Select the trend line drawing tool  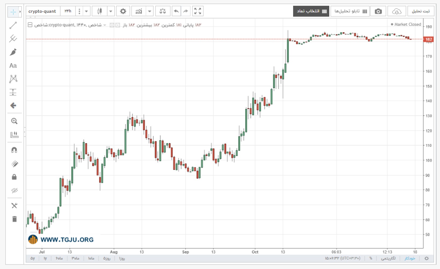pyautogui.click(x=13, y=25)
